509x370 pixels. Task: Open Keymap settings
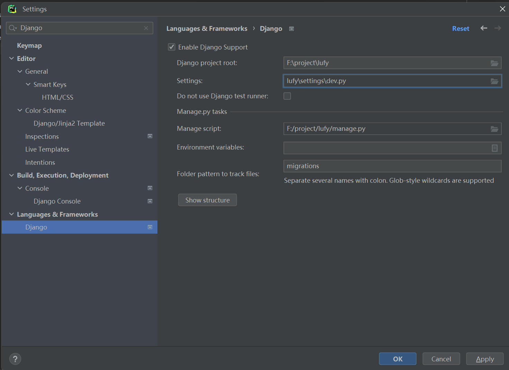29,45
